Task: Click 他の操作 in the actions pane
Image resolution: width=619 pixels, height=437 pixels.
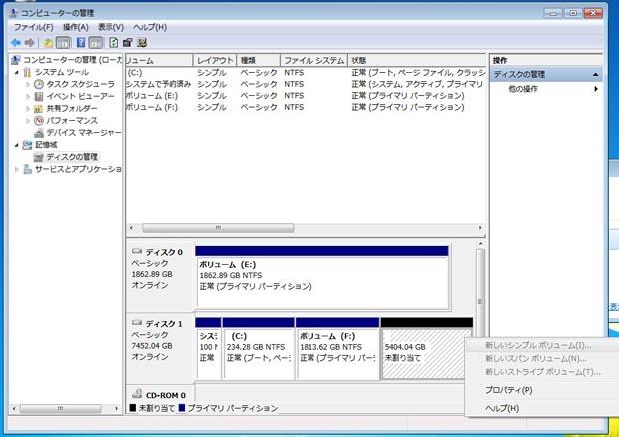Action: pyautogui.click(x=523, y=89)
